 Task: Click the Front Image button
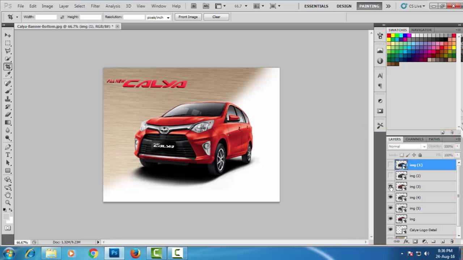[188, 17]
